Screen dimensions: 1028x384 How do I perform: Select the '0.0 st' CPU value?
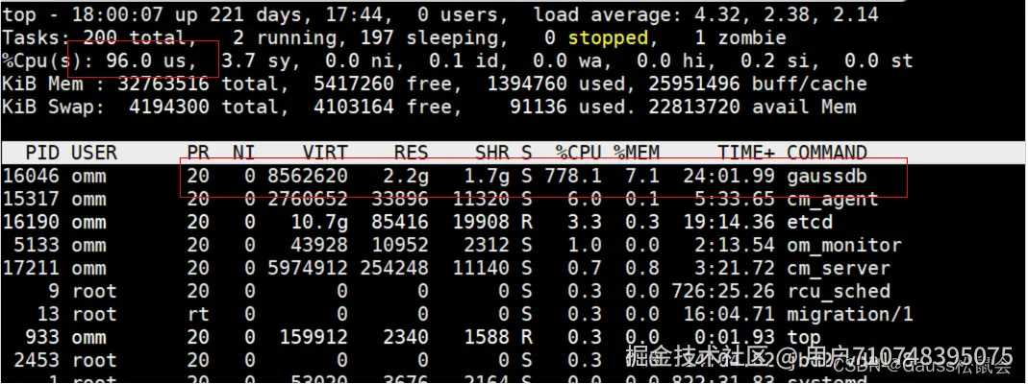tap(879, 61)
